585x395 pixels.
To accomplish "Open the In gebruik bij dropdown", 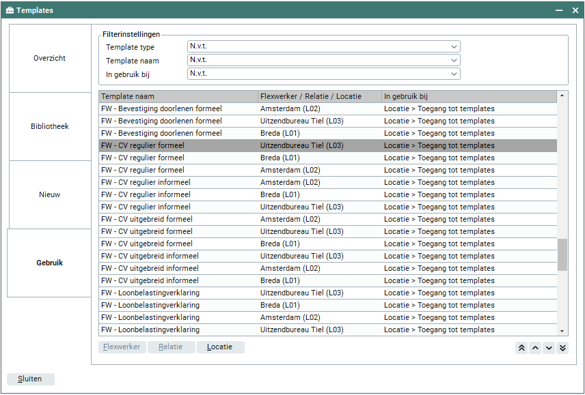I will pyautogui.click(x=323, y=74).
